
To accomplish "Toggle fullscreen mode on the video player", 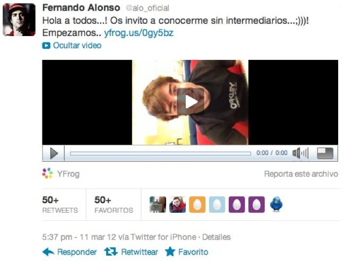I will 325,153.
